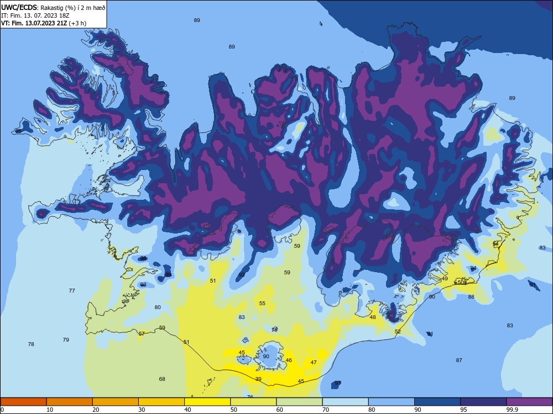Image resolution: width=553 pixels, height=414 pixels.
Task: Click the legend scale label '10'
Action: pyautogui.click(x=50, y=410)
